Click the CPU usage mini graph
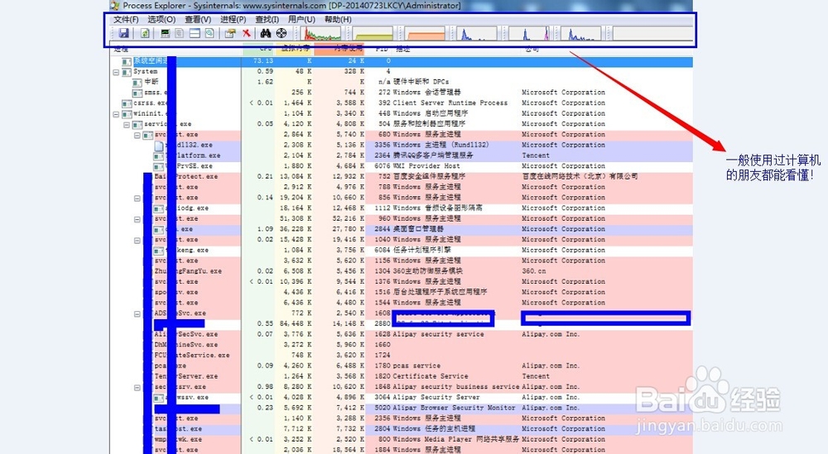The height and width of the screenshot is (454, 828). [322, 34]
